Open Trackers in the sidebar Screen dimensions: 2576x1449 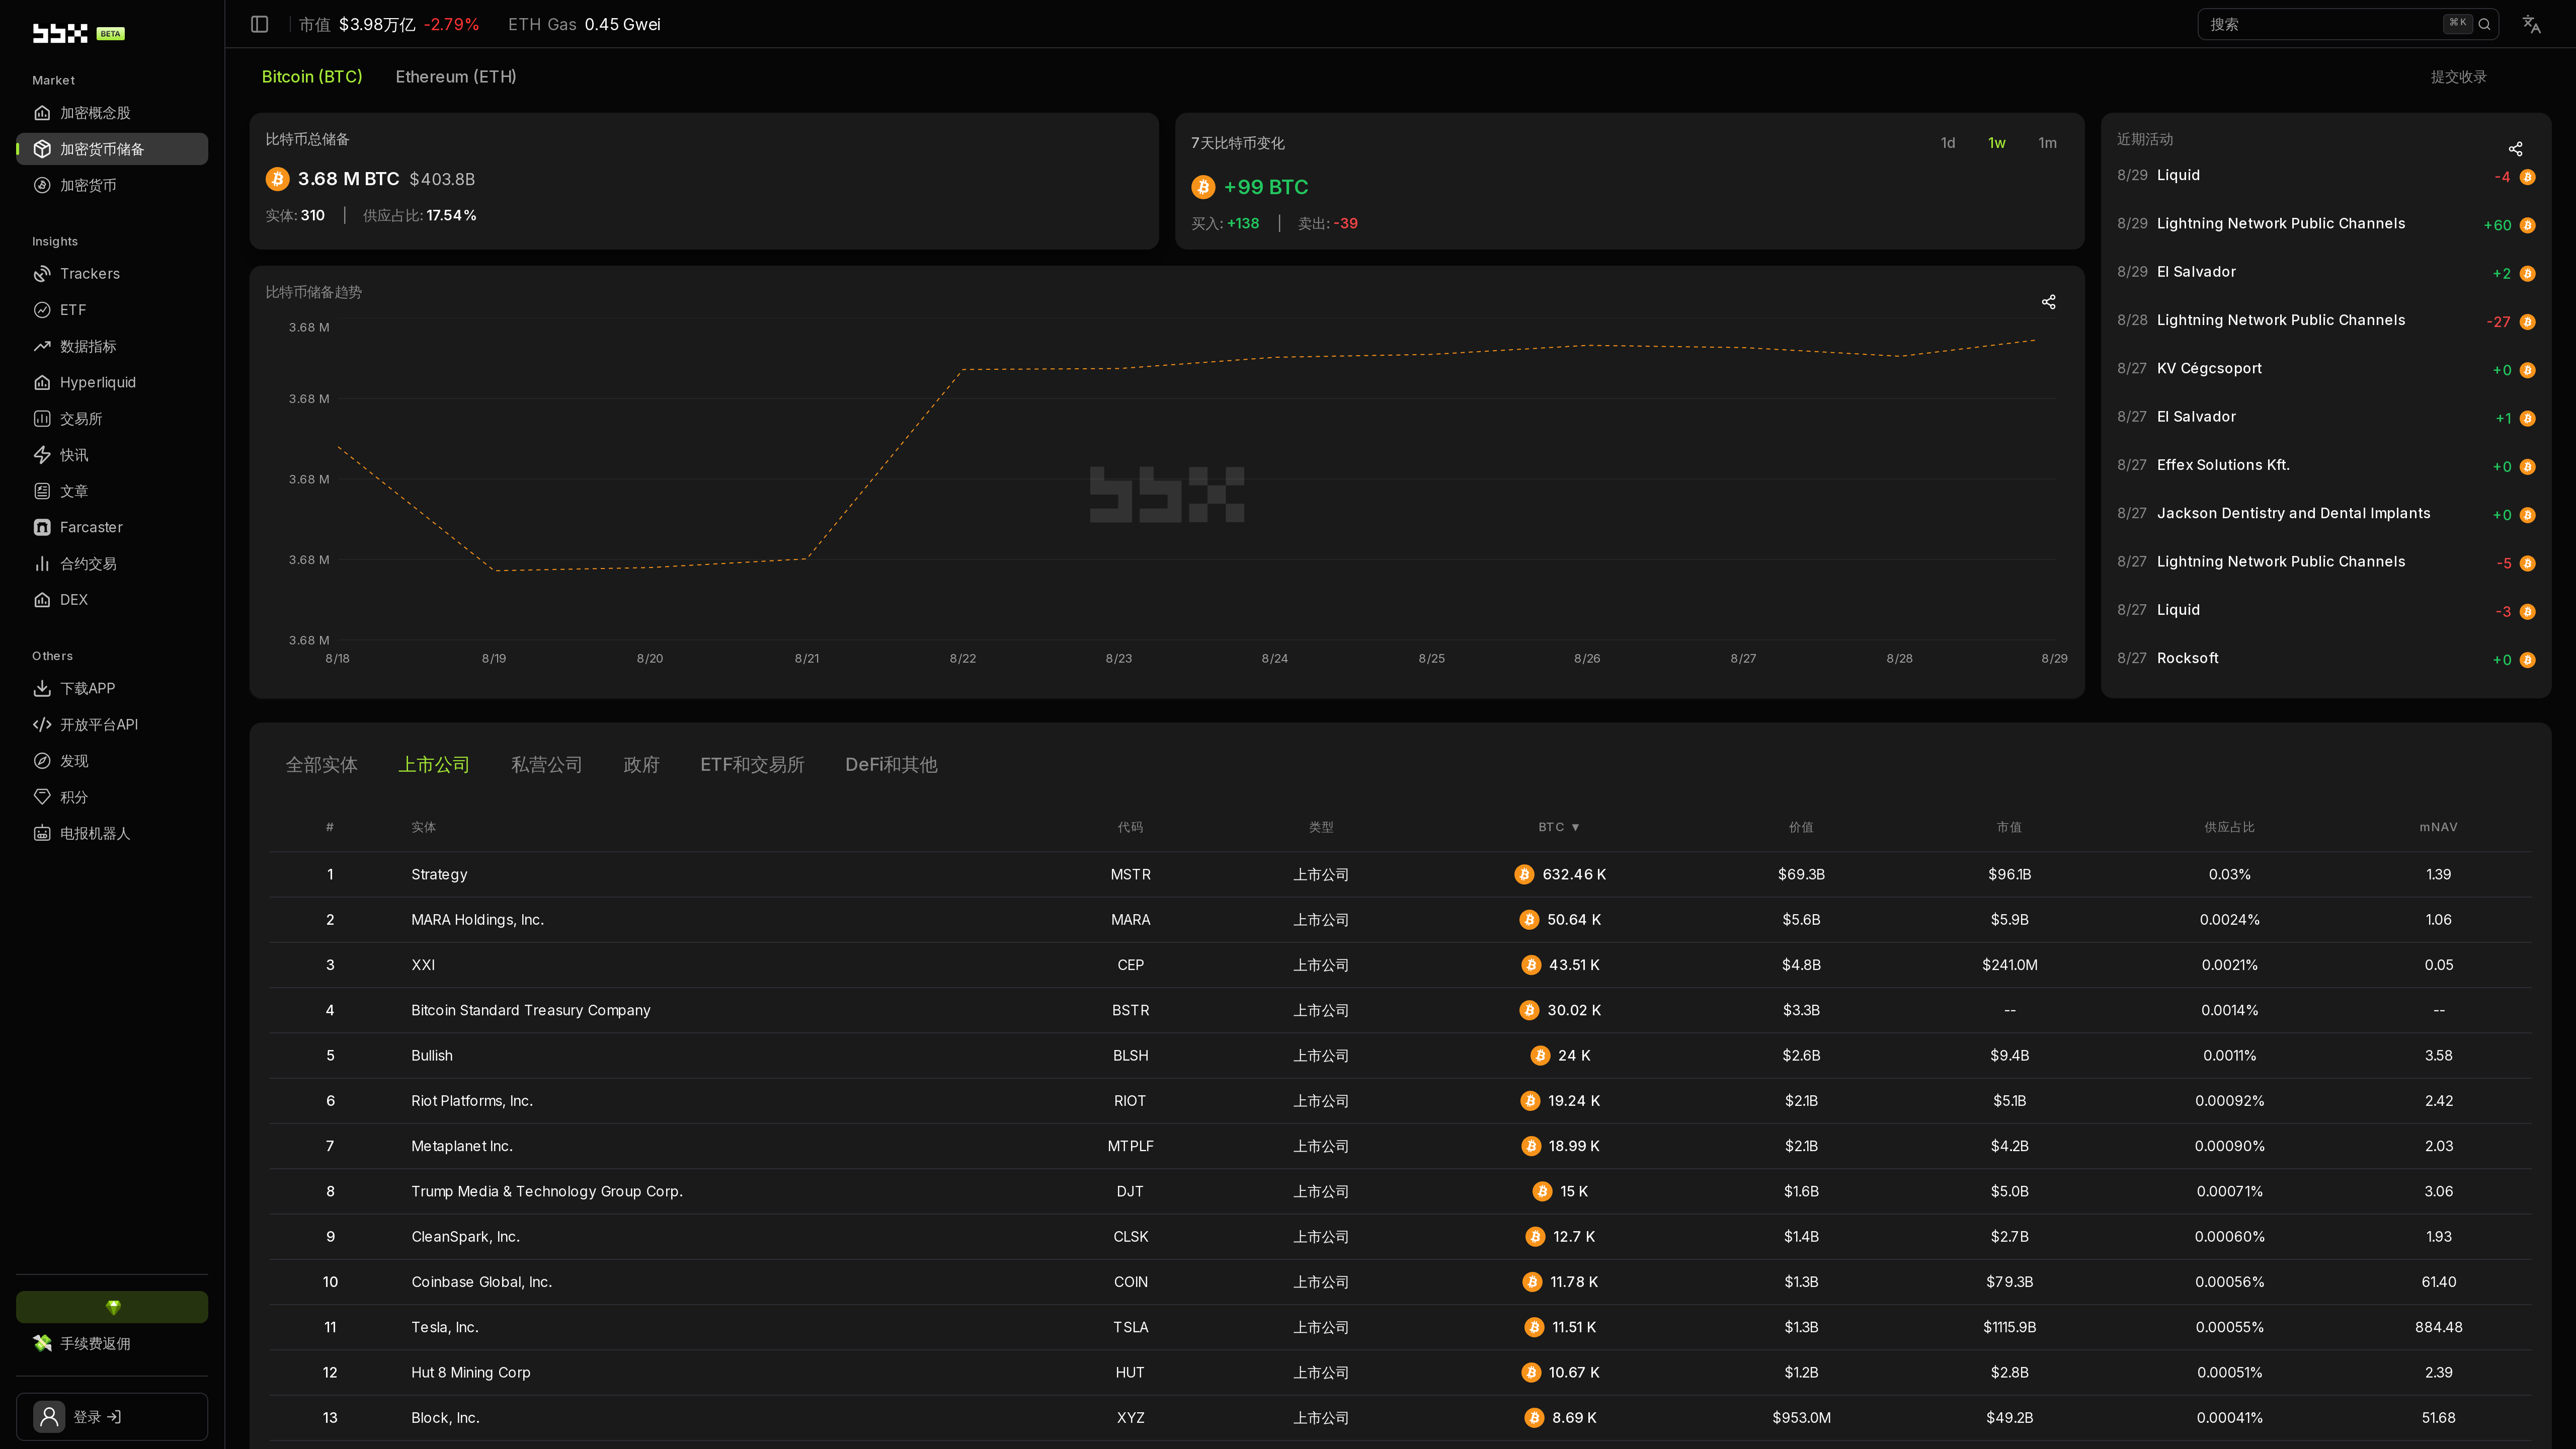pyautogui.click(x=112, y=274)
